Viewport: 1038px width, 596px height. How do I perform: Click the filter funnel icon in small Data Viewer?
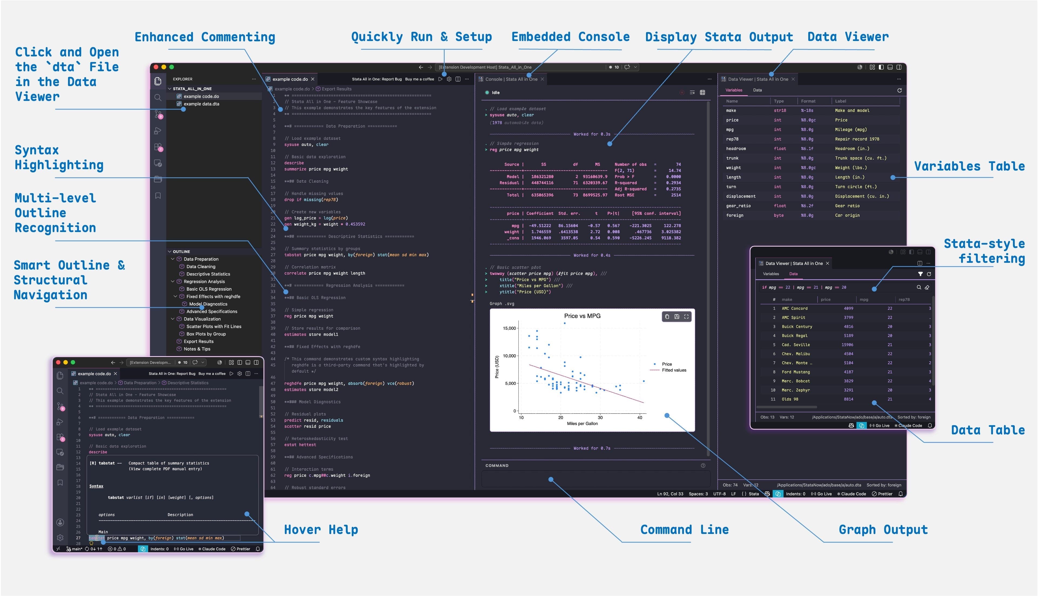[920, 274]
